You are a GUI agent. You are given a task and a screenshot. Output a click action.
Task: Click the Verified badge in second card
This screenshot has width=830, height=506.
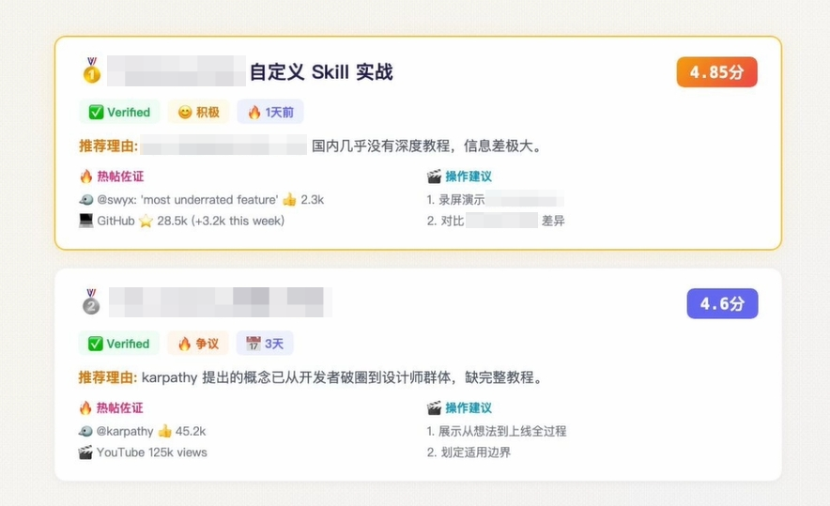tap(119, 344)
